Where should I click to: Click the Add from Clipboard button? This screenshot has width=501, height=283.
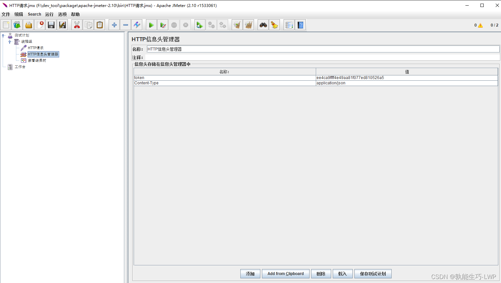pyautogui.click(x=286, y=274)
